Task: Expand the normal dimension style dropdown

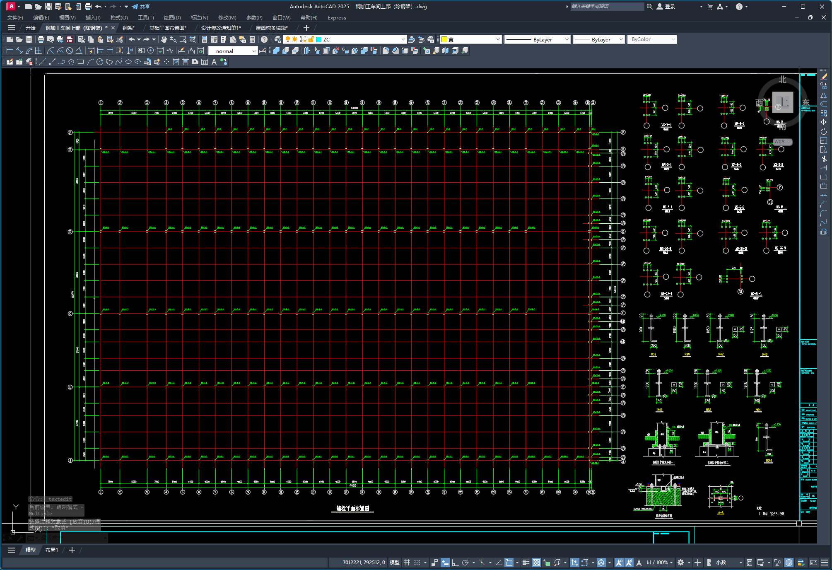Action: click(254, 51)
